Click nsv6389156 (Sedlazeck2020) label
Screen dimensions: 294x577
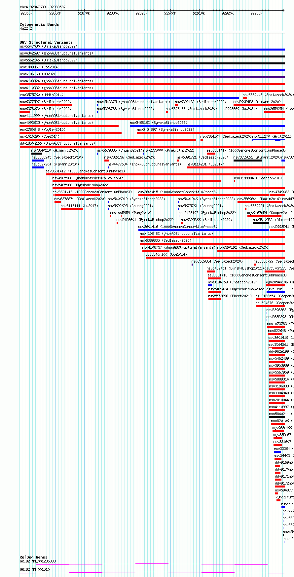130,158
